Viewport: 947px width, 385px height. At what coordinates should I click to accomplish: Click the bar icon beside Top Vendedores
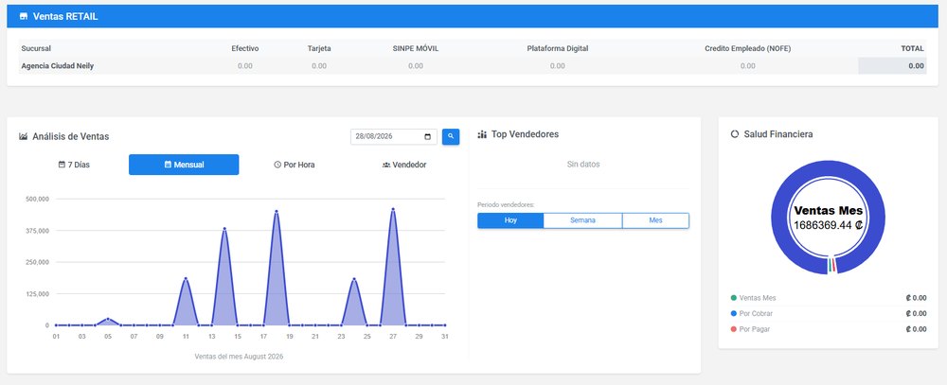click(x=482, y=134)
